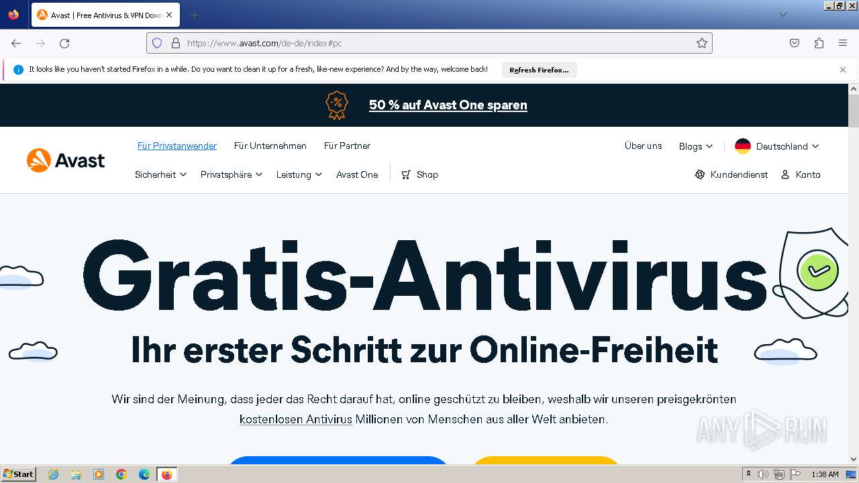Select Für Privatanwender tab
This screenshot has width=859, height=483.
(177, 146)
